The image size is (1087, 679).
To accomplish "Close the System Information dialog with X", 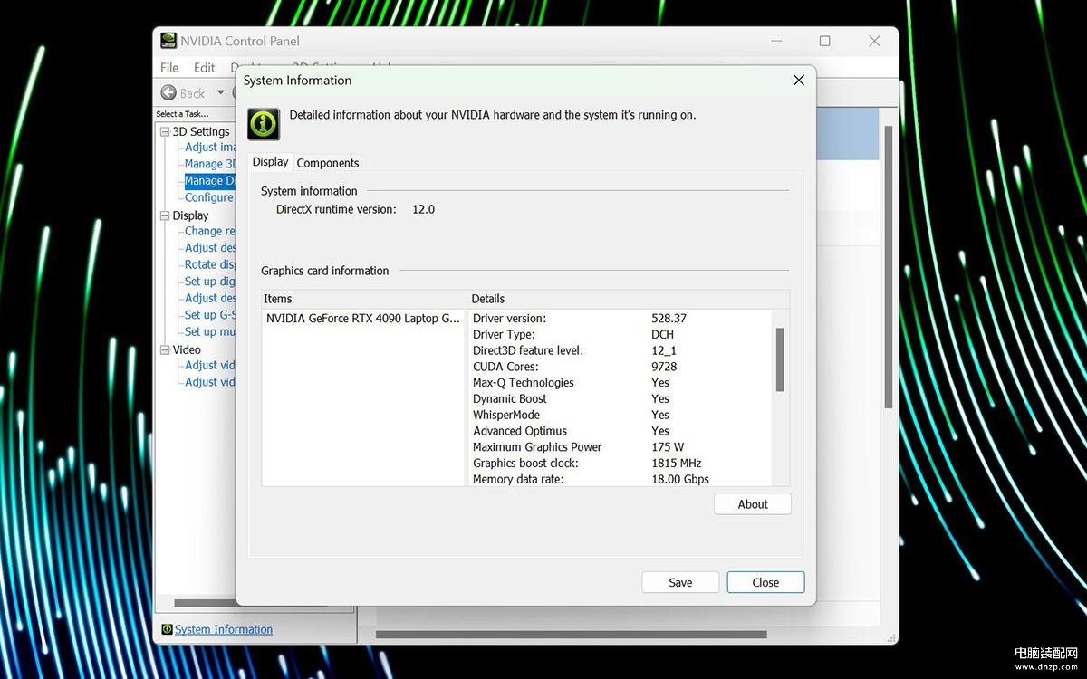I will (798, 81).
